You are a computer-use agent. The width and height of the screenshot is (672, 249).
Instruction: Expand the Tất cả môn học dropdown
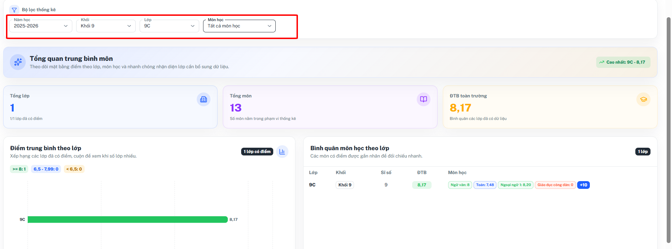click(239, 26)
